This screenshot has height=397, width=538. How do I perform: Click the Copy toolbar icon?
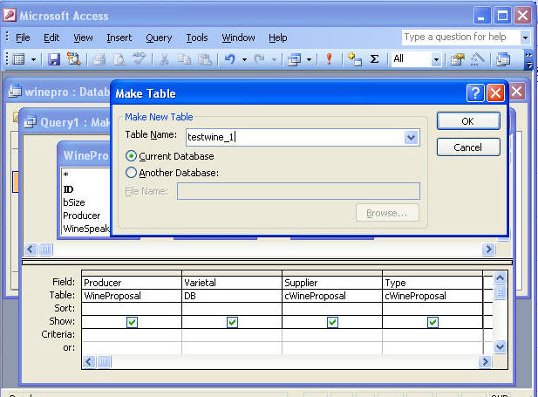(x=185, y=59)
